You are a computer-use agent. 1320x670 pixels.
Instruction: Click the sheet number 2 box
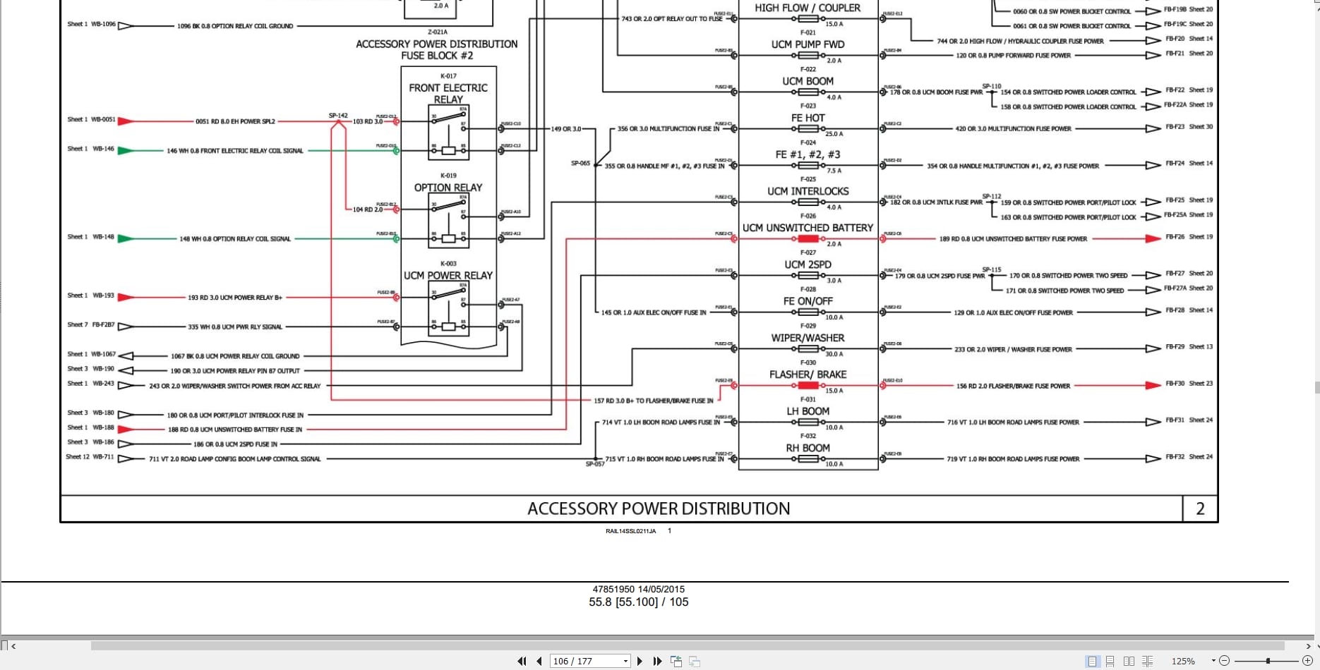click(1200, 508)
